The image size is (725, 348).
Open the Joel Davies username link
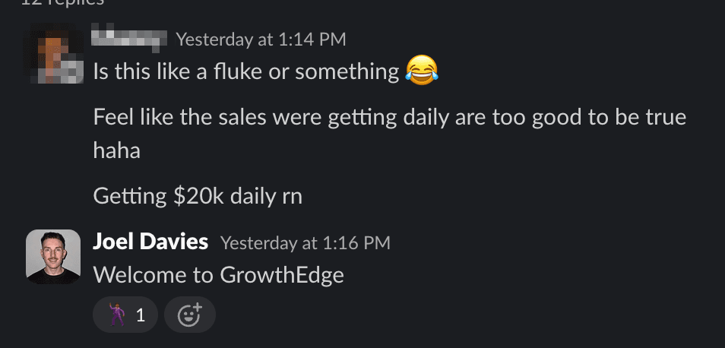150,242
